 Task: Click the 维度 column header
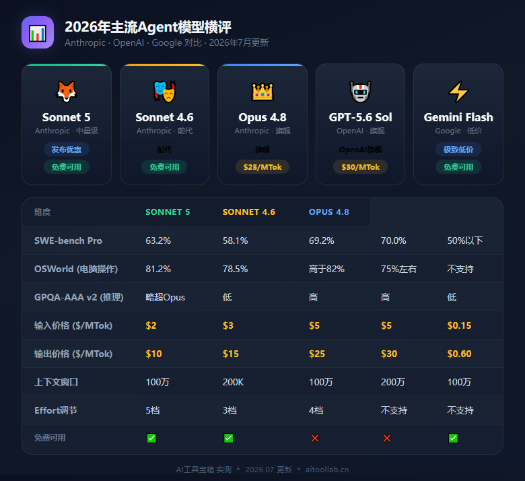[42, 212]
